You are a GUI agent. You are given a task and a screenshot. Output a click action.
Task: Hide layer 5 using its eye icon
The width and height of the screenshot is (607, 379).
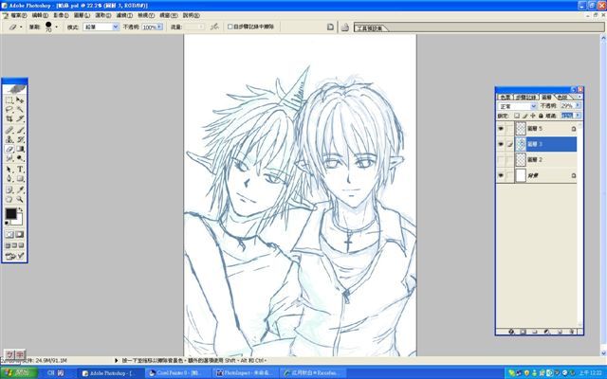tap(501, 129)
